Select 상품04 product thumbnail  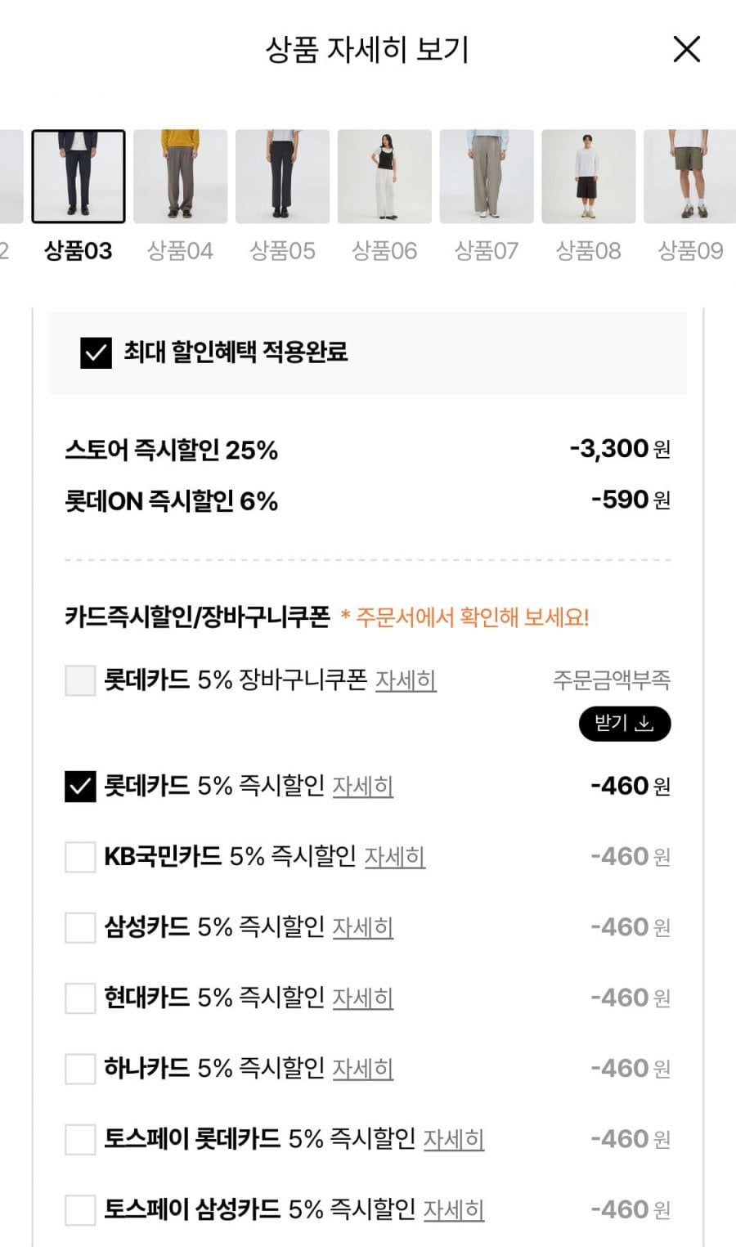point(181,177)
